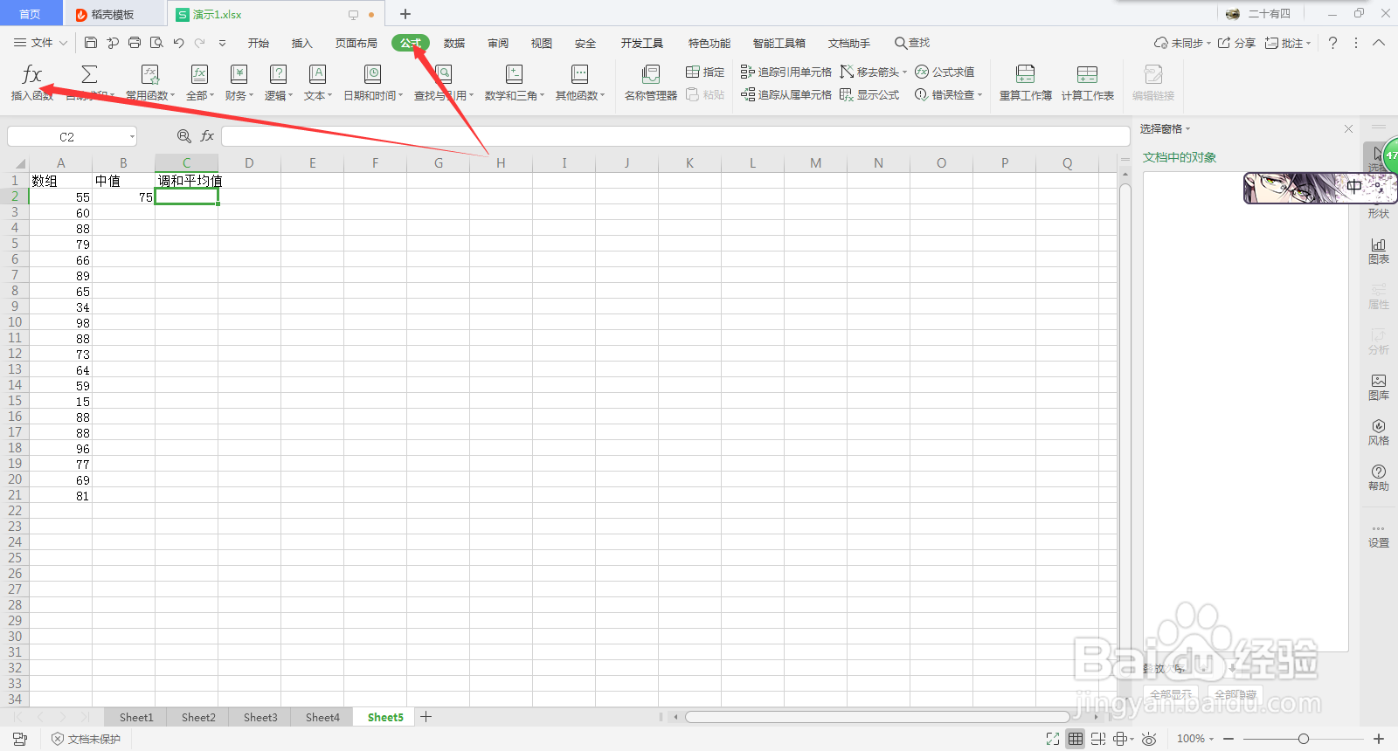This screenshot has width=1398, height=751.
Task: Open the All functions (全部) icon
Action: pyautogui.click(x=199, y=74)
